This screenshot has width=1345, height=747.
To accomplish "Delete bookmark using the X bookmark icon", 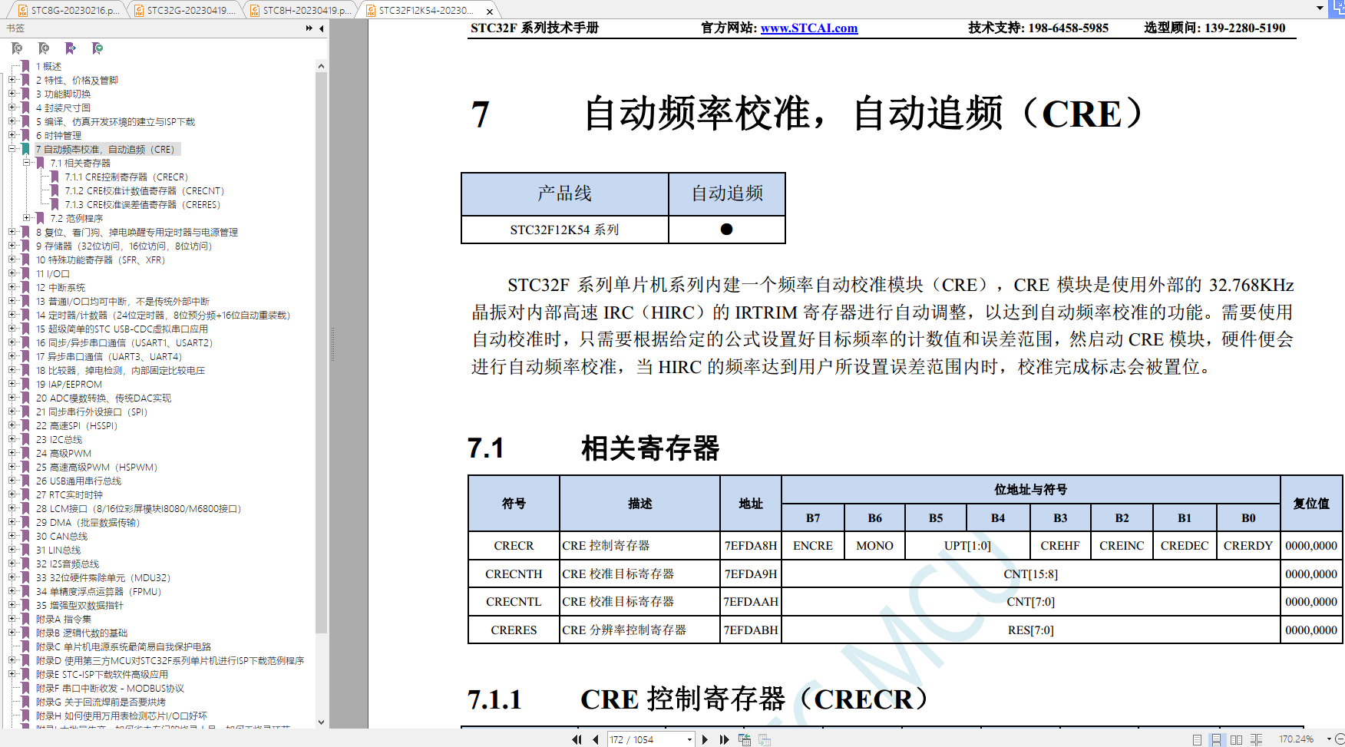I will point(17,48).
